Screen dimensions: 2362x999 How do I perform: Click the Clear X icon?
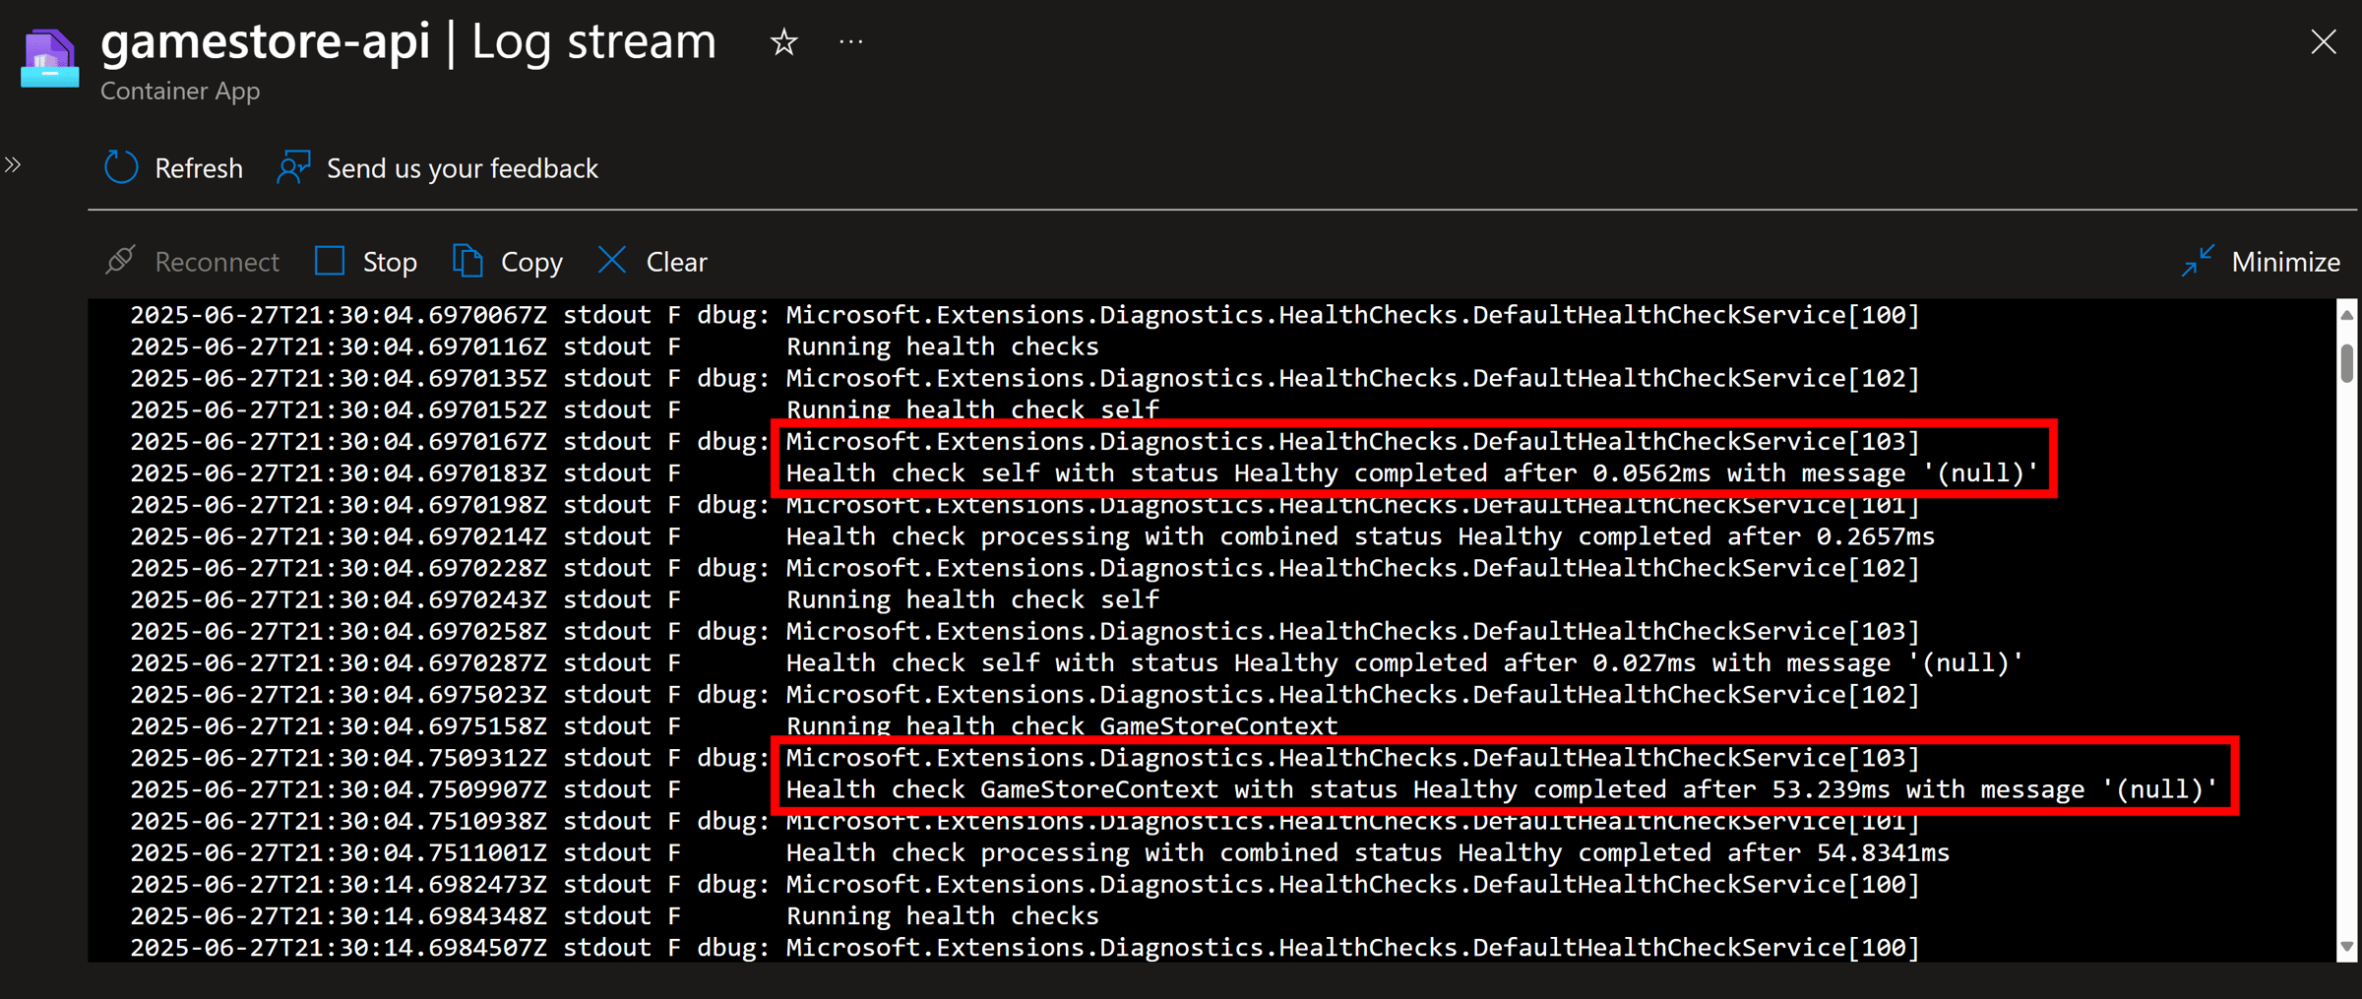[612, 261]
